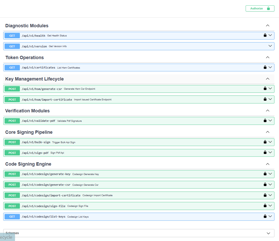Image resolution: width=279 pixels, height=241 pixels.
Task: Open the /api/v1/validate-pdf path link
Action: click(38, 121)
